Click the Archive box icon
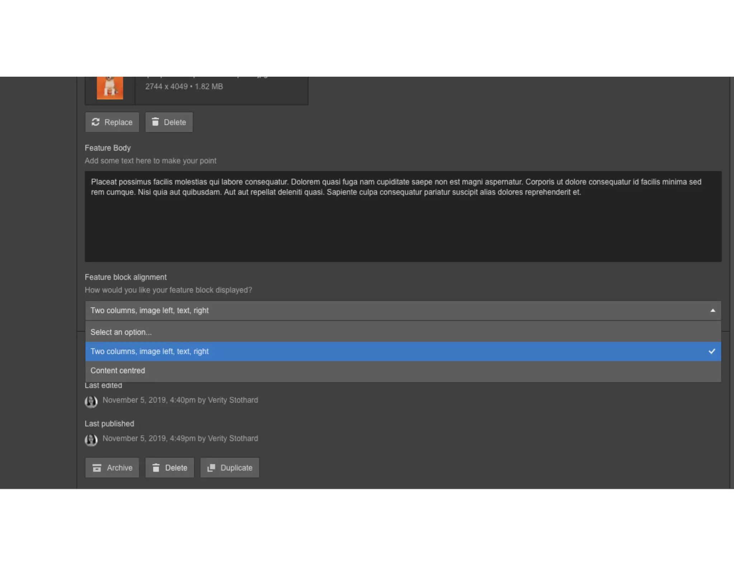The image size is (734, 567). [x=97, y=468]
